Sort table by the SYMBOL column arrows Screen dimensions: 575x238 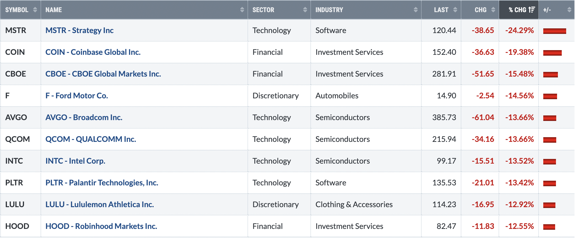tap(35, 10)
